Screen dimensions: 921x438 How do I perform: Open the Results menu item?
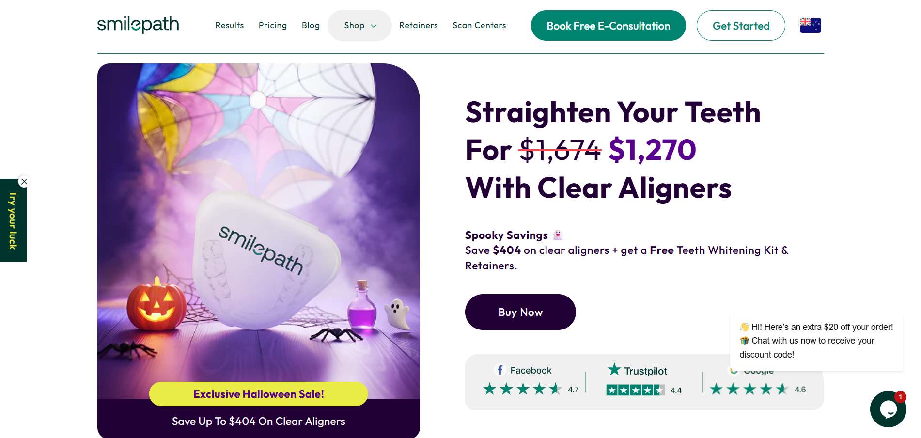point(230,25)
